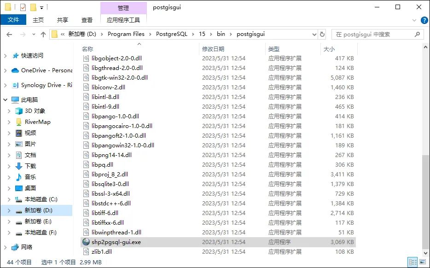The image size is (430, 268).
Task: Collapse the 此电脑 tree node
Action: (5, 99)
